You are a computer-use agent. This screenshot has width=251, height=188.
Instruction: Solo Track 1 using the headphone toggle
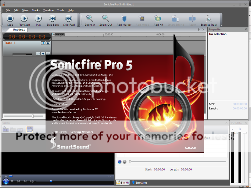48,54
